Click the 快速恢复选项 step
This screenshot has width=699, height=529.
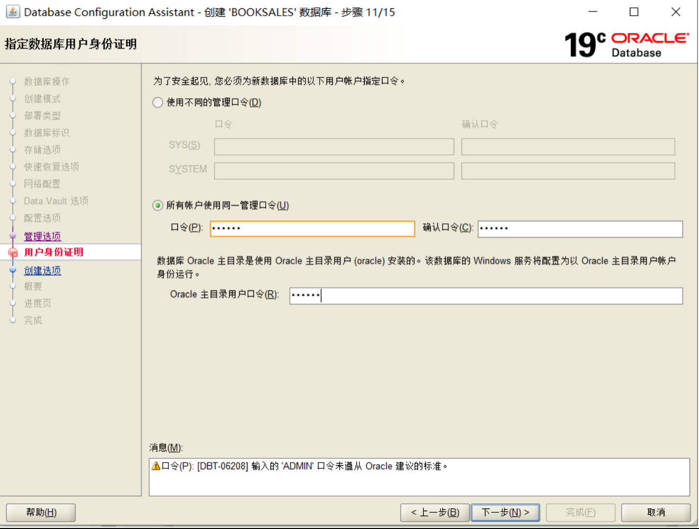tap(51, 167)
